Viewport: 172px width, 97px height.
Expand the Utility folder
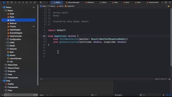[x=6, y=43]
